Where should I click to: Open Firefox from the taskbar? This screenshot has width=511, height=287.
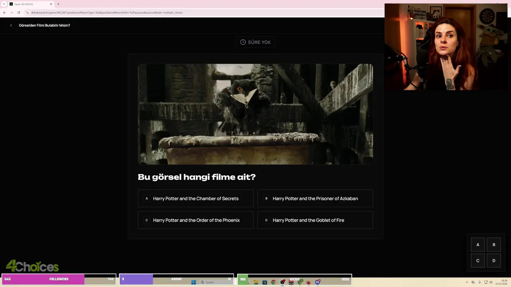[x=309, y=282]
